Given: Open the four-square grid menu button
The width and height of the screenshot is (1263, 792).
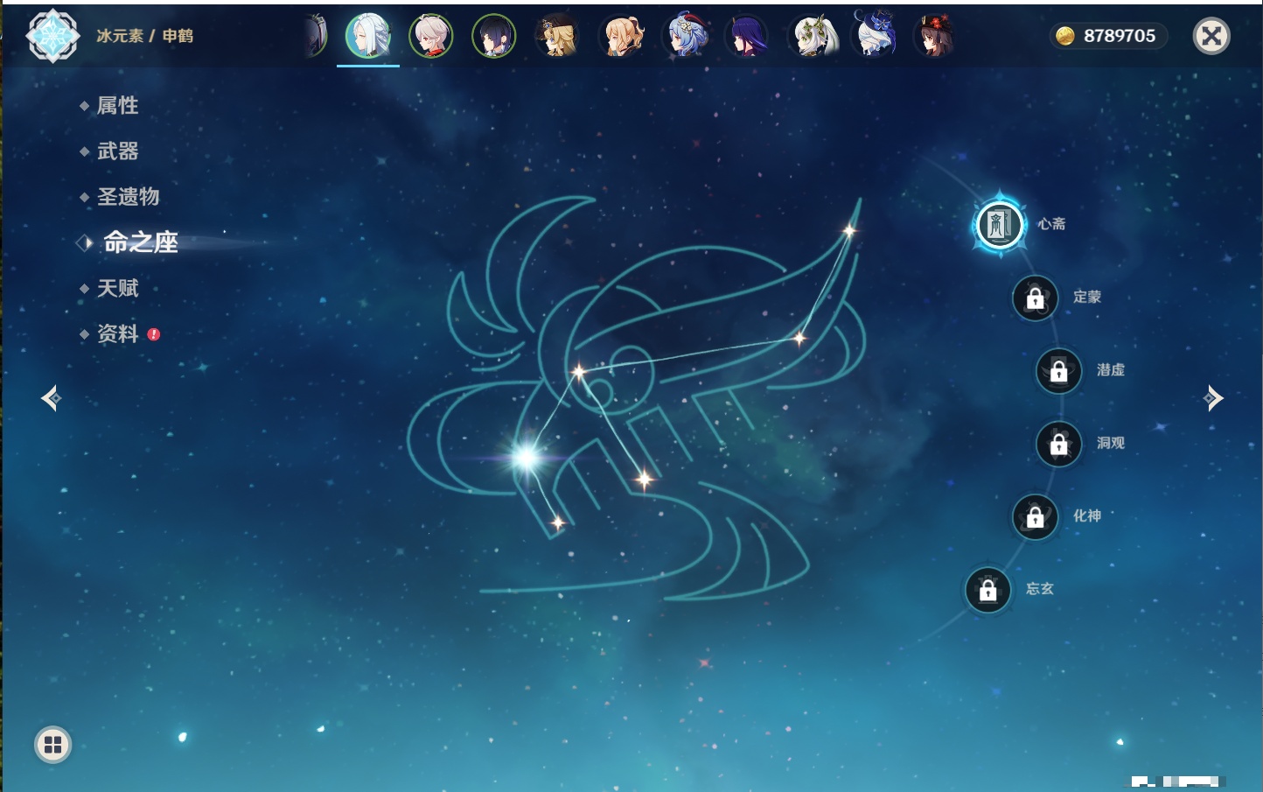Looking at the screenshot, I should (x=52, y=745).
